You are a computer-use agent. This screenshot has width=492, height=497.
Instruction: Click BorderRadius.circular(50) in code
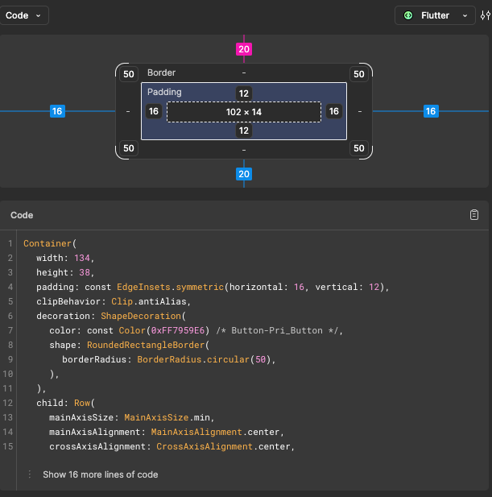pos(204,359)
